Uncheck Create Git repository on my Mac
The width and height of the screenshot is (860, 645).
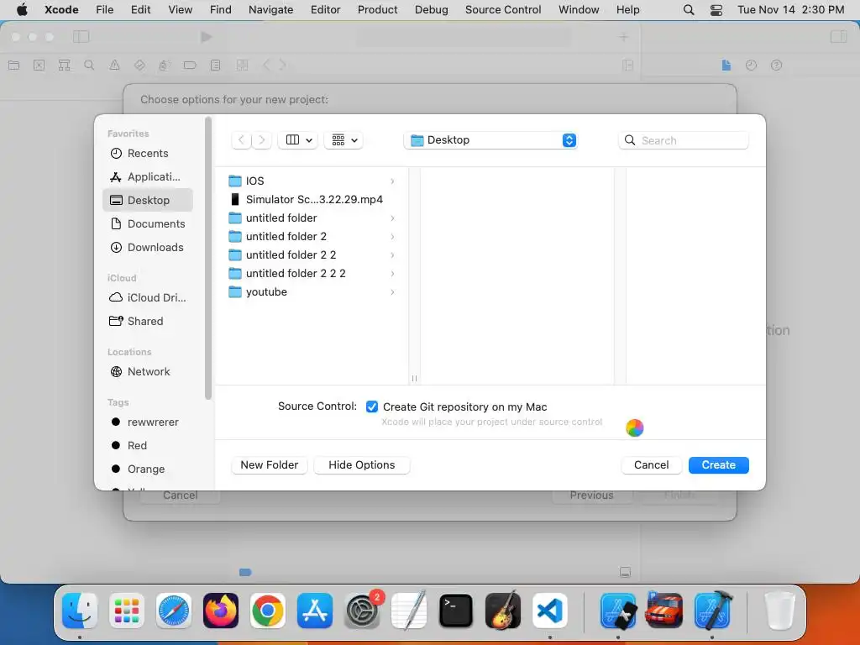pyautogui.click(x=372, y=406)
